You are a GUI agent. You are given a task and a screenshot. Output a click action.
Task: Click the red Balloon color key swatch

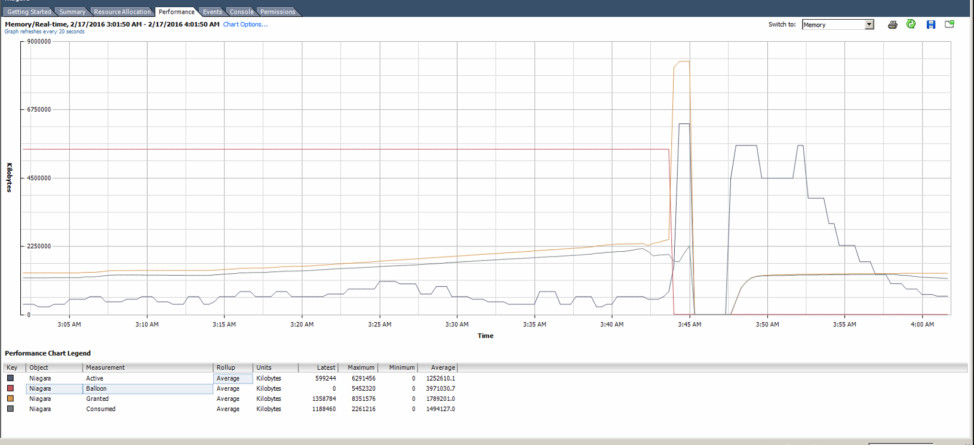click(x=10, y=388)
